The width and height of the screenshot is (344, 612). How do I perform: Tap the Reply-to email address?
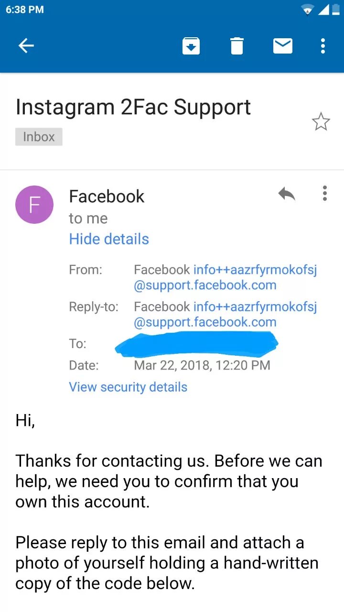pos(225,314)
